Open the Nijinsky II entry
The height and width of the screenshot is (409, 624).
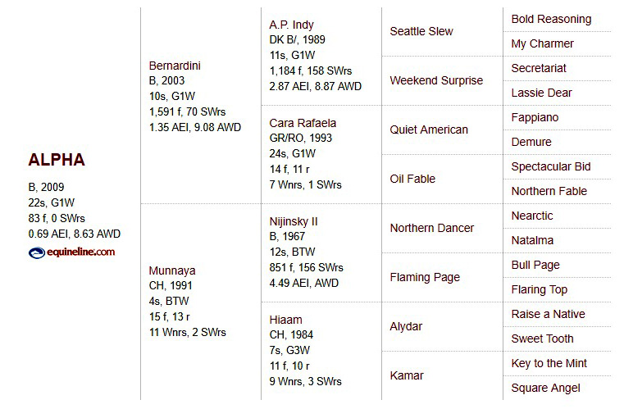point(294,221)
